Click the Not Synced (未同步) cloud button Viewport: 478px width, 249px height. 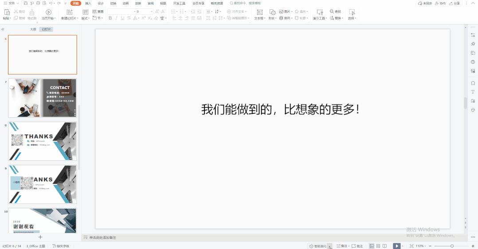(x=425, y=4)
